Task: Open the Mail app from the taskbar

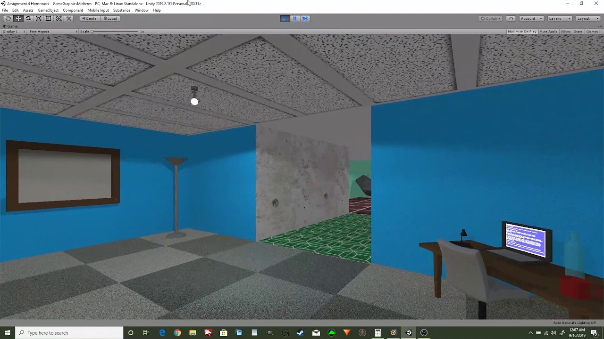Action: click(x=316, y=333)
